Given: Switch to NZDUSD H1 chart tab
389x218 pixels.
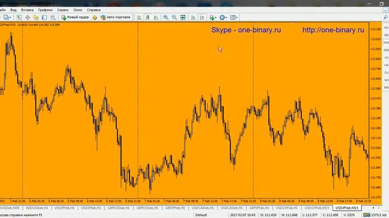Looking at the screenshot, I should point(36,208).
